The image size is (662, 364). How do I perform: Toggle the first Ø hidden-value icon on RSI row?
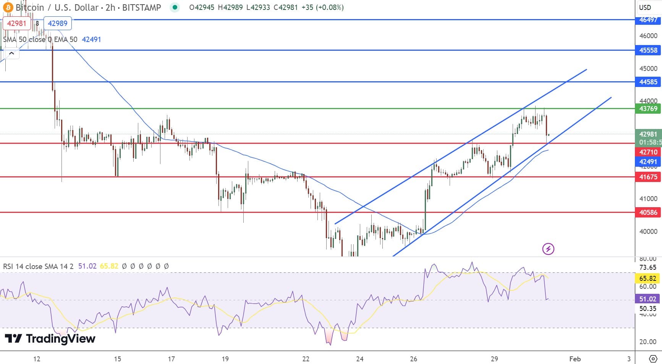[125, 266]
